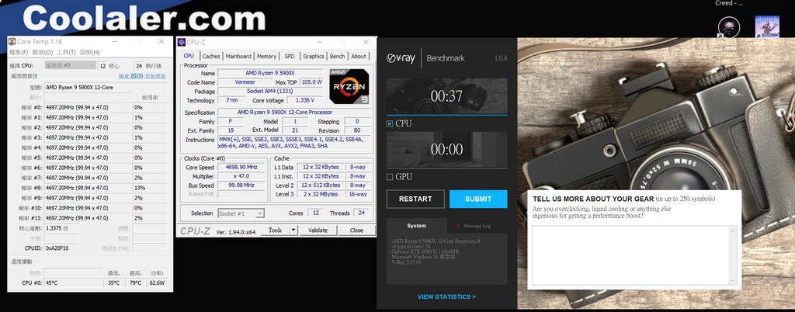
Task: Switch to the SPD tab in CPU-Z
Action: tap(290, 56)
